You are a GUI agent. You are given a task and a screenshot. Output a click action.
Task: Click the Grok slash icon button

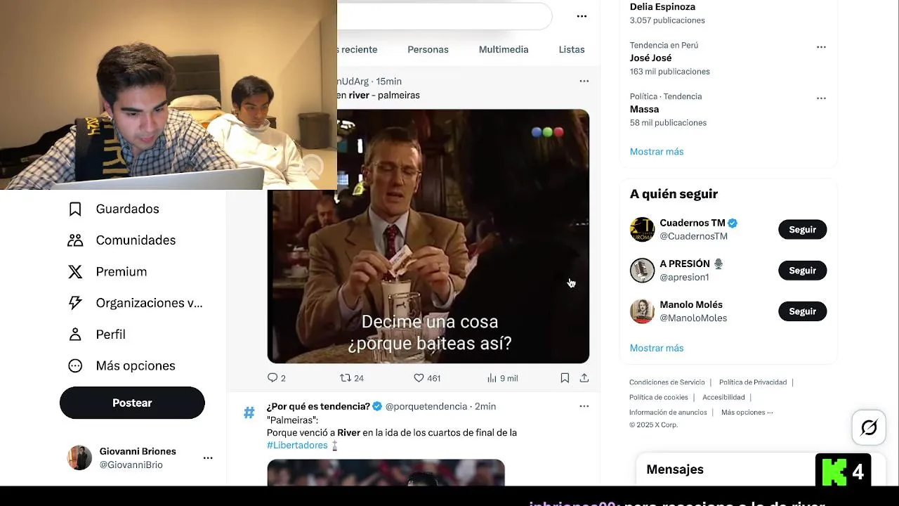click(x=869, y=427)
